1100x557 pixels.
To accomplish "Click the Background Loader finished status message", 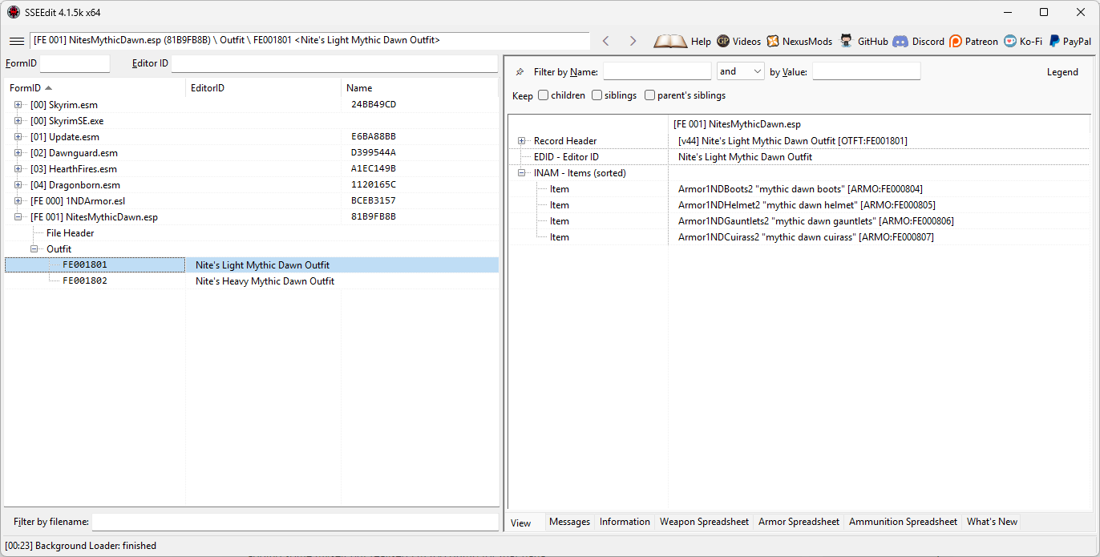I will click(81, 546).
